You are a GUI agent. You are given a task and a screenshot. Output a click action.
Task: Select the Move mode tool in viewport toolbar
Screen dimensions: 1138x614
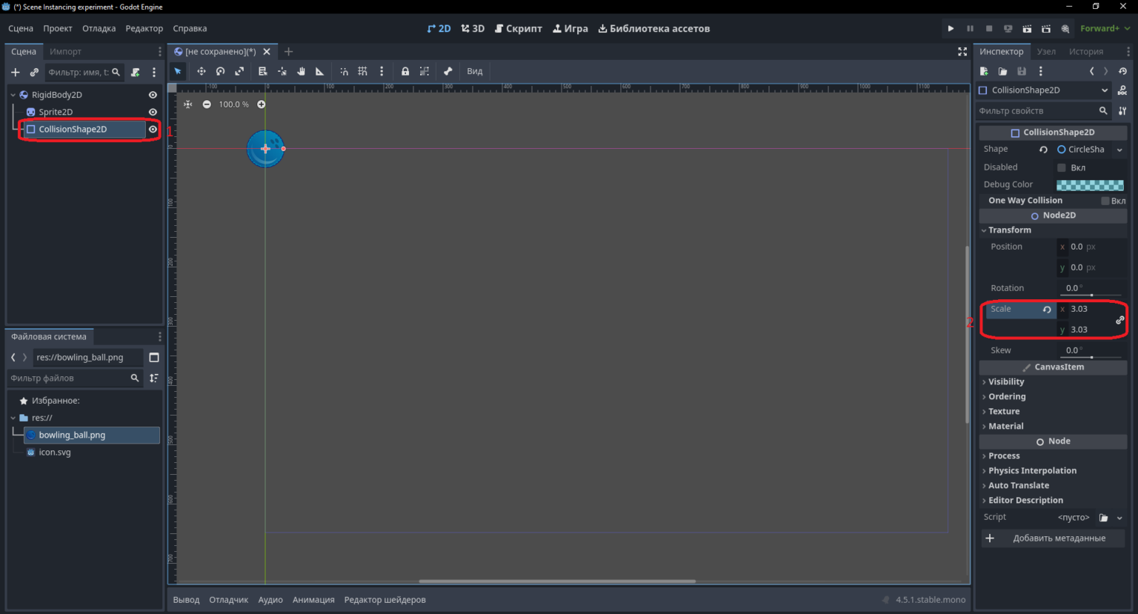(201, 71)
